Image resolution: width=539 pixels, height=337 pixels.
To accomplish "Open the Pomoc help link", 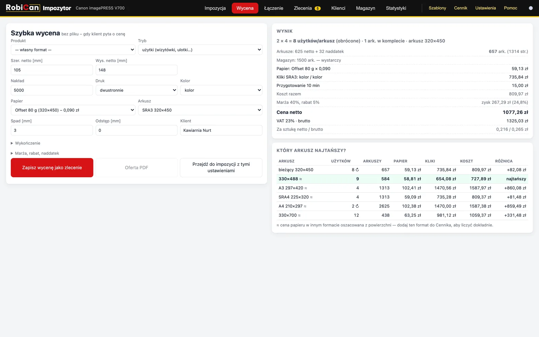I will [x=510, y=8].
